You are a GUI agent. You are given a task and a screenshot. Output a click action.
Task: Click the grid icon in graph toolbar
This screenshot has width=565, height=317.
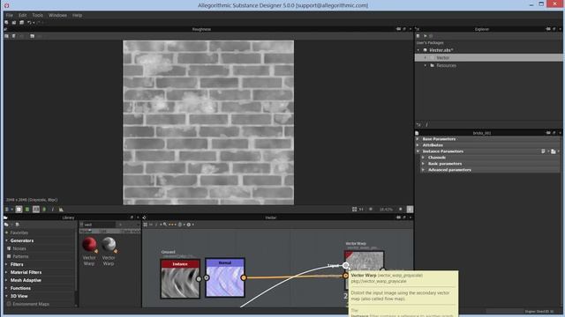coord(145,225)
